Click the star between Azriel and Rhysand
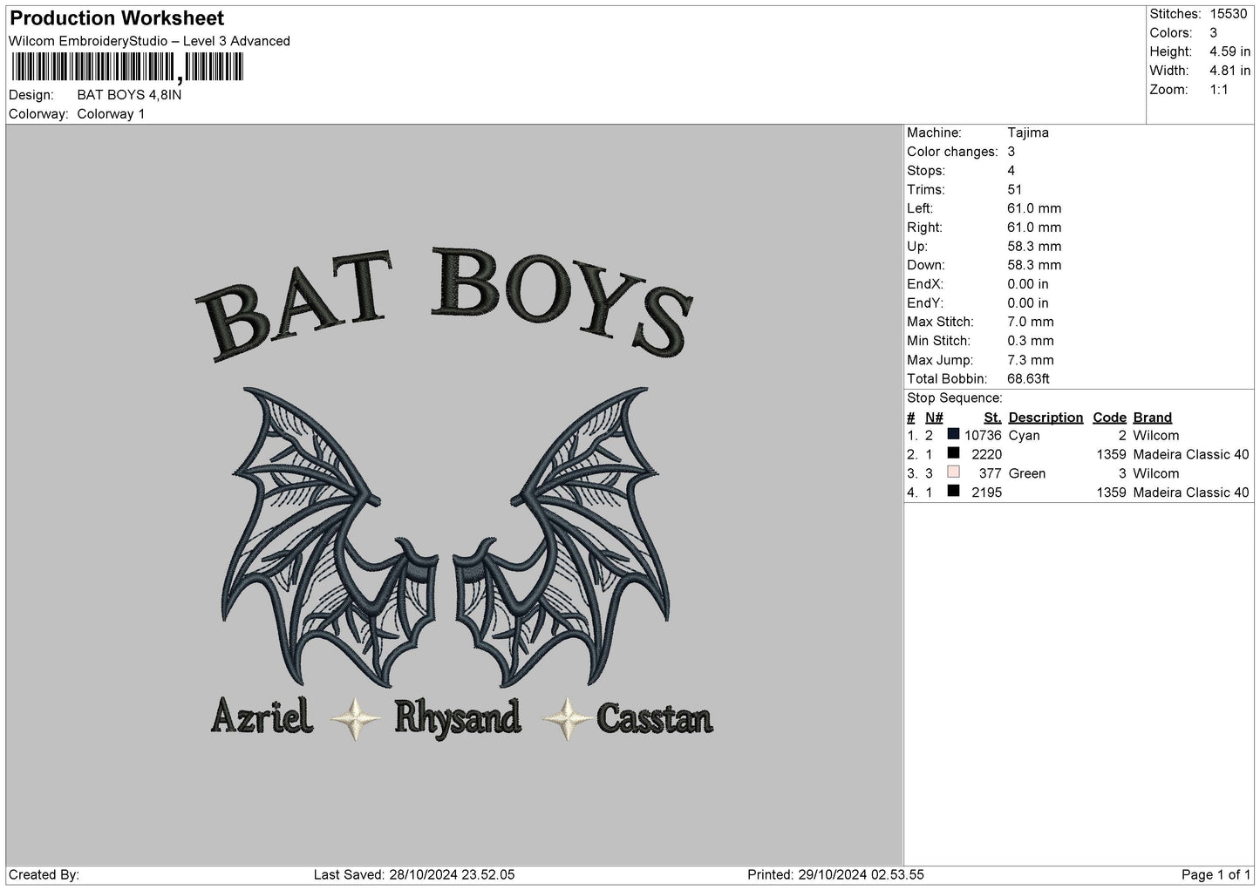1260x890 pixels. (356, 718)
